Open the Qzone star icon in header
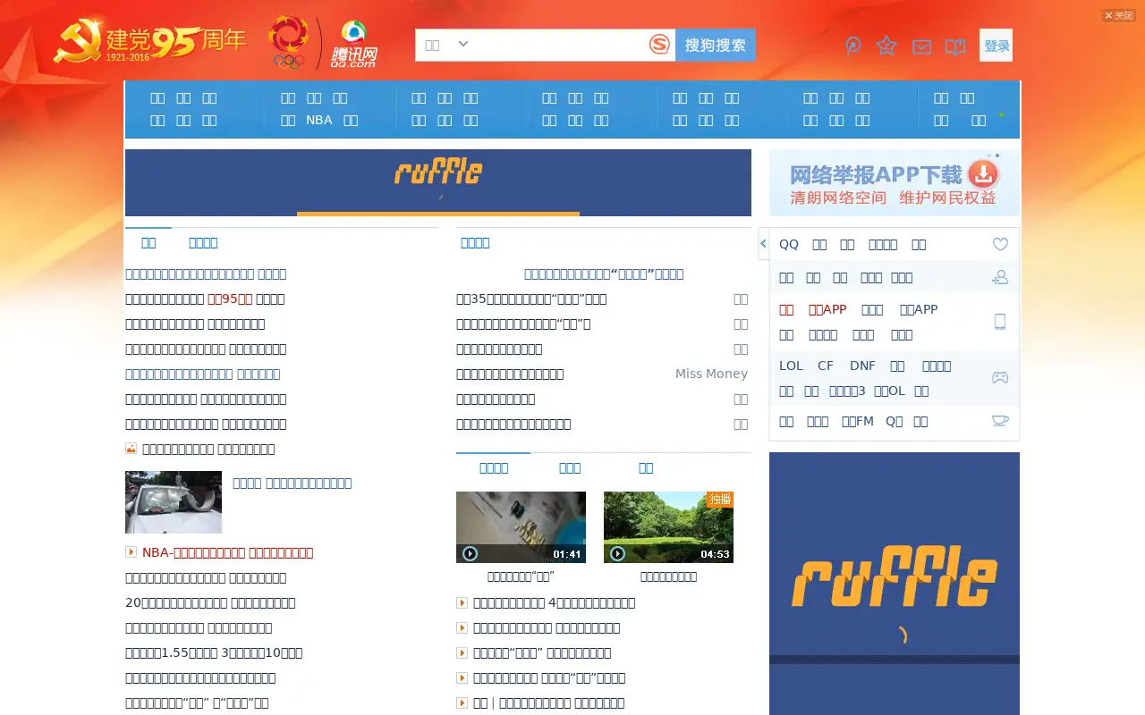1145x715 pixels. (x=886, y=46)
